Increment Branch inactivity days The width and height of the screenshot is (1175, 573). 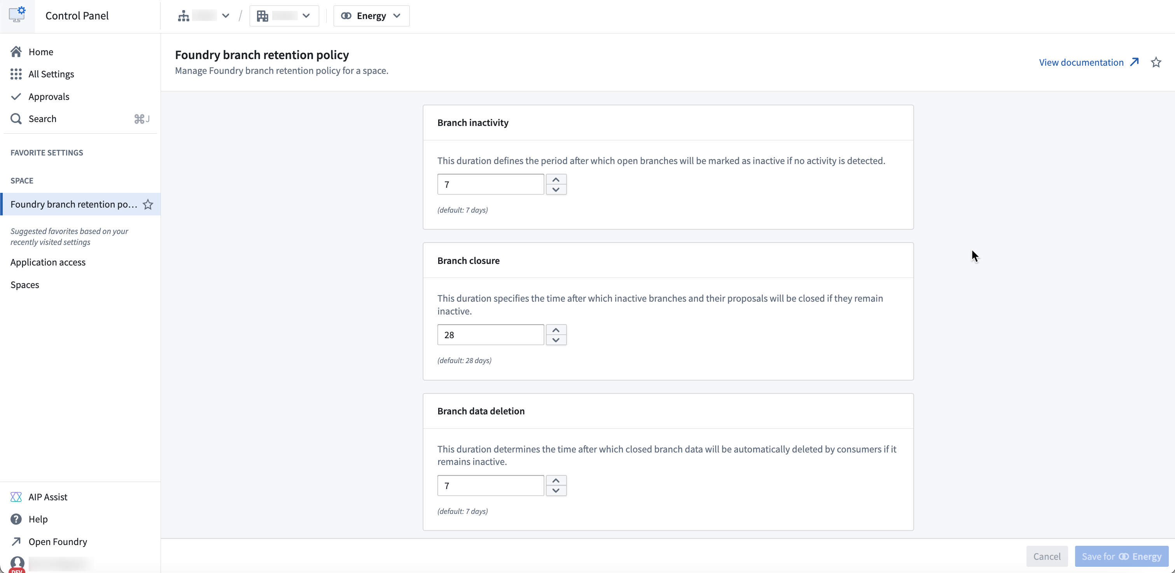click(x=556, y=179)
